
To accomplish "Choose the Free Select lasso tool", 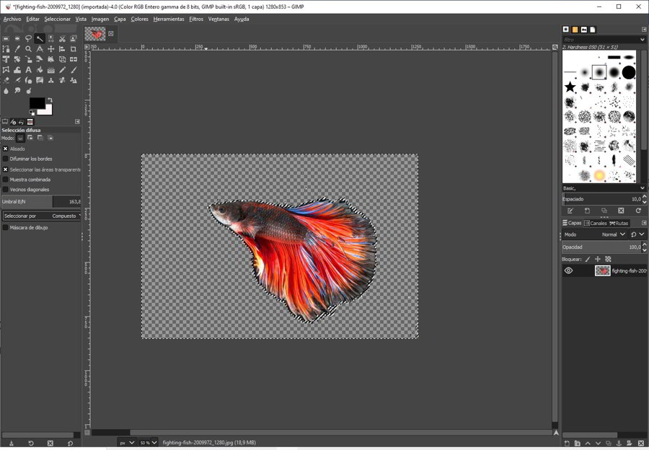I will point(28,38).
